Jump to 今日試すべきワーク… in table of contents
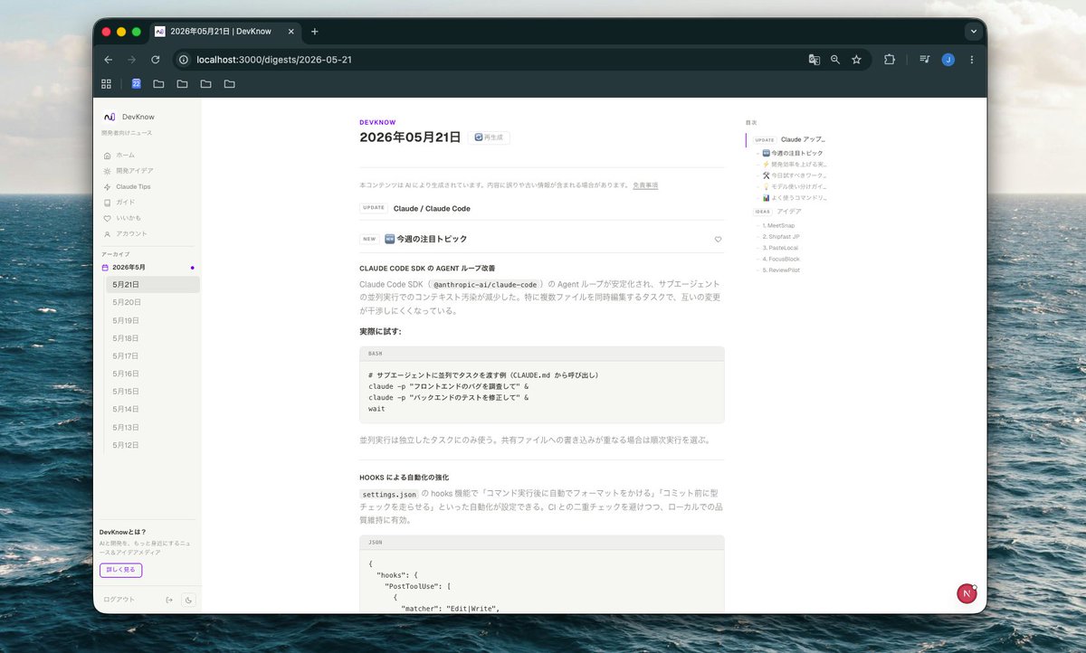Viewport: 1086px width, 653px height. point(795,175)
